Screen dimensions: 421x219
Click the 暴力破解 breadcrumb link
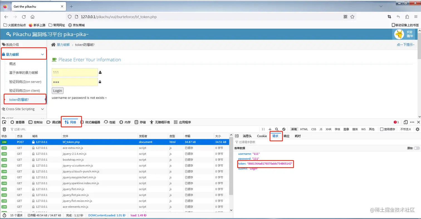(x=63, y=45)
